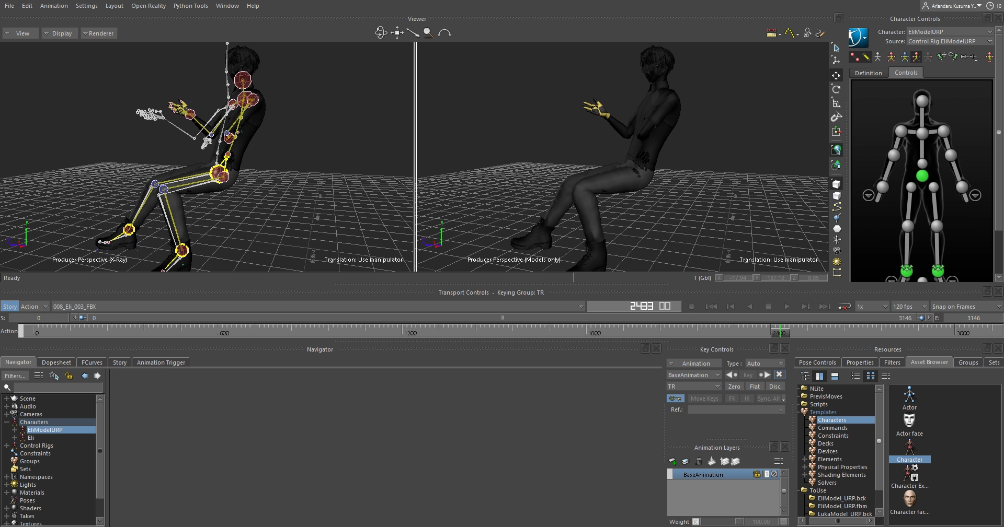Viewport: 1004px width, 527px height.
Task: Open the Source dropdown Control Rig
Action: click(x=950, y=41)
